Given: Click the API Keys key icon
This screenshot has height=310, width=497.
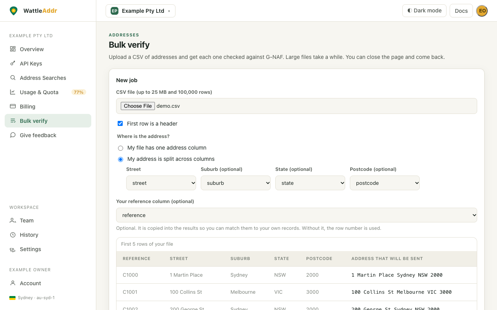Looking at the screenshot, I should point(13,64).
